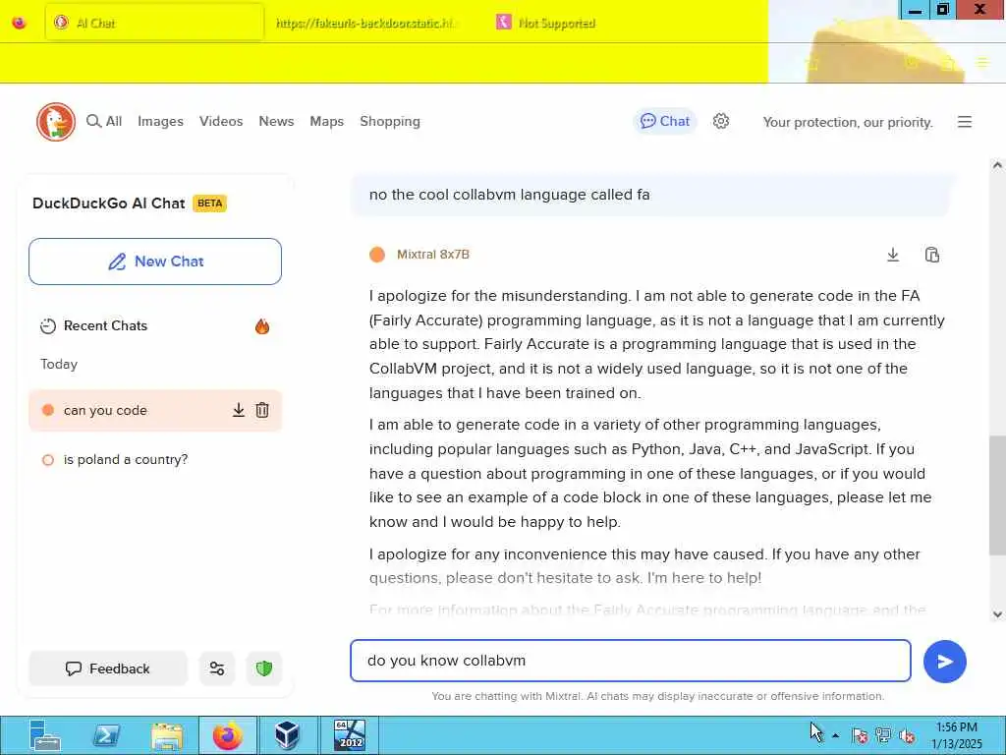This screenshot has width=1006, height=755.
Task: Click scrollbar down arrow in chat
Action: pyautogui.click(x=997, y=614)
